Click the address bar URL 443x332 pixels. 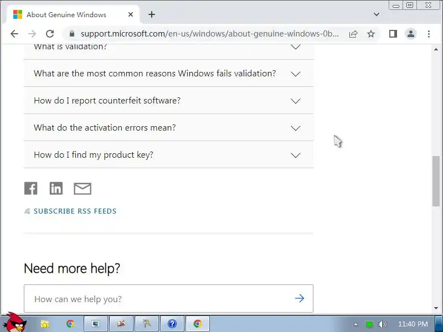[x=210, y=34]
